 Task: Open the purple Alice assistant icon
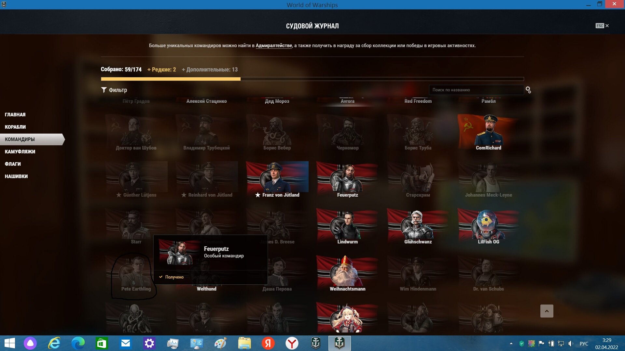click(x=30, y=343)
